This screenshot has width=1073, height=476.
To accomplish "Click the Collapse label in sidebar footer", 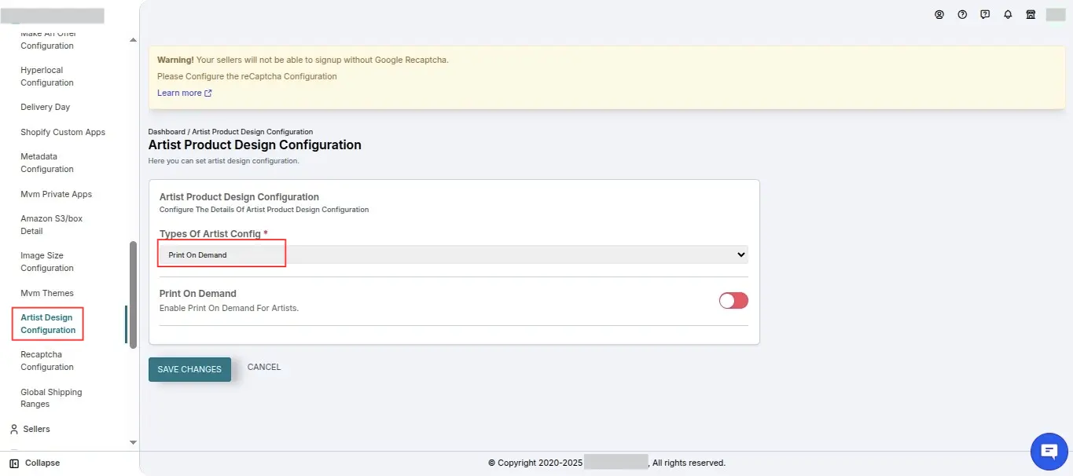I will point(42,463).
